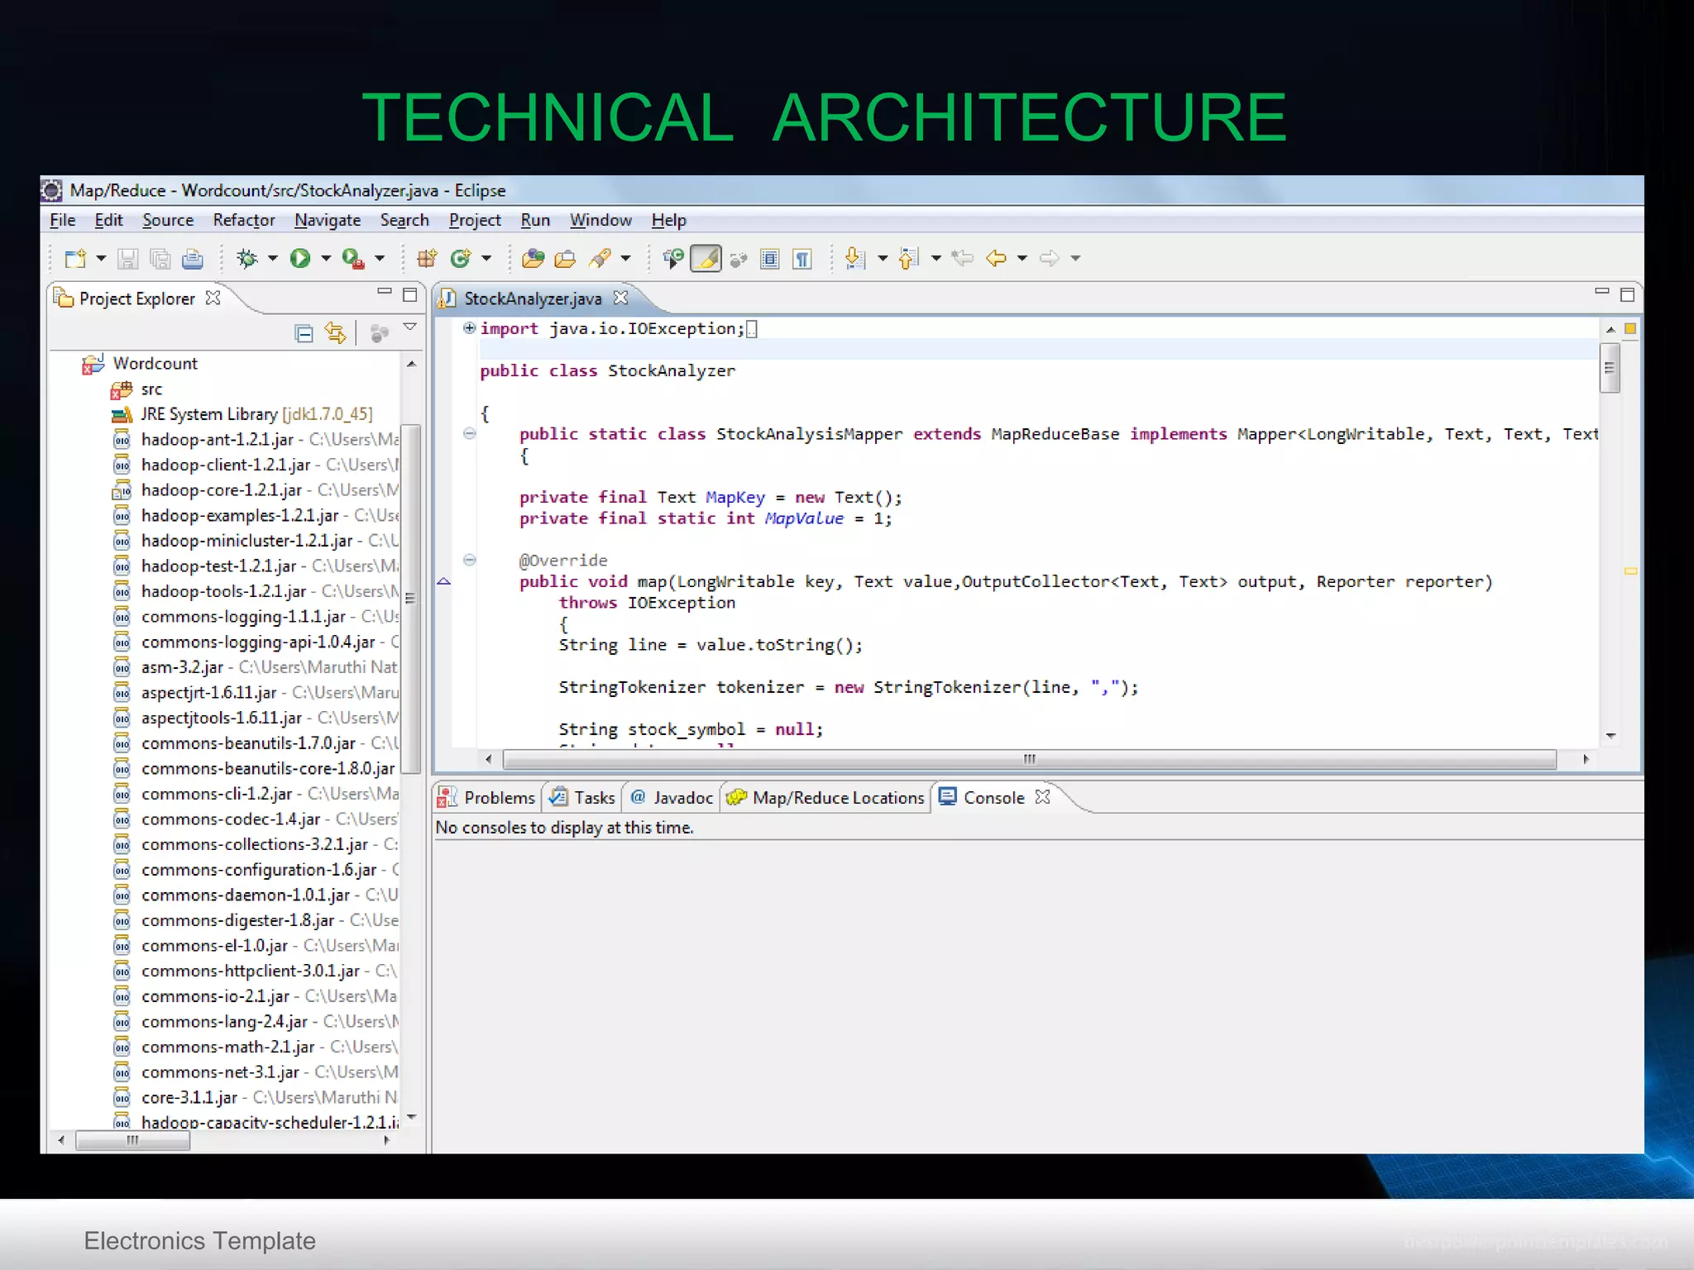Image resolution: width=1694 pixels, height=1270 pixels.
Task: Click the Print icon
Action: point(193,259)
